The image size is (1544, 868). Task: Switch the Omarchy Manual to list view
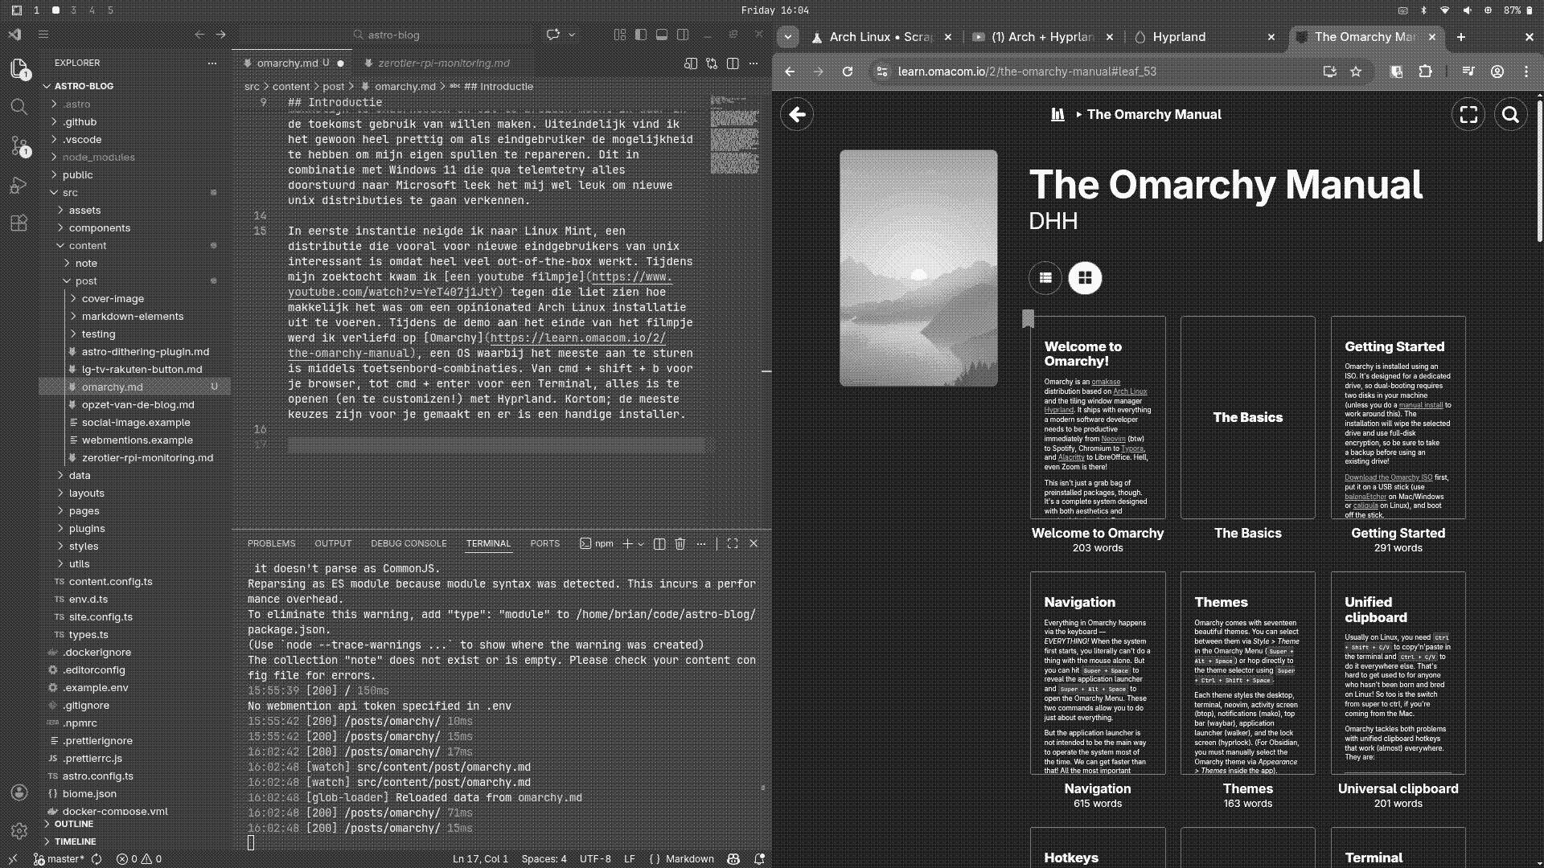tap(1045, 278)
